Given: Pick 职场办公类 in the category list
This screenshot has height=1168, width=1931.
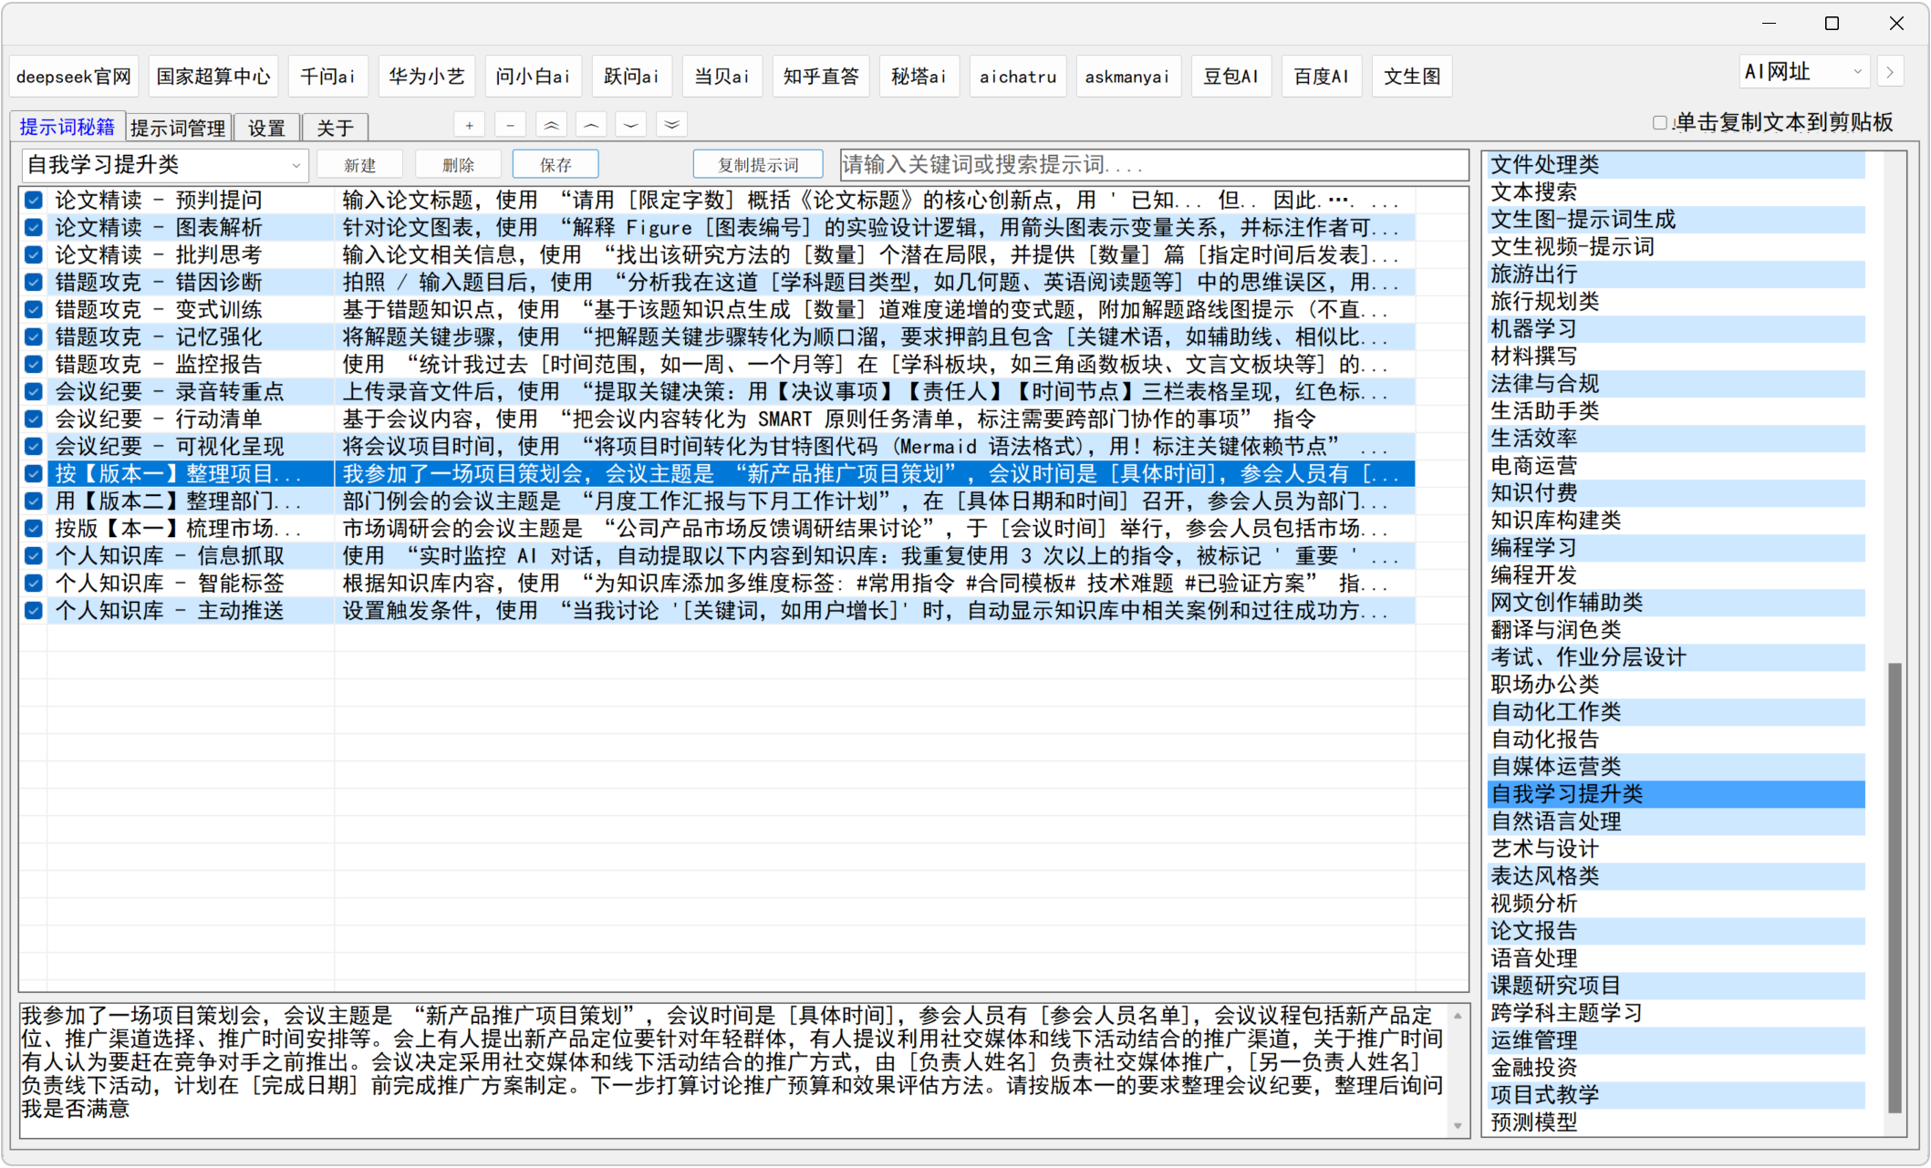Looking at the screenshot, I should coord(1677,685).
